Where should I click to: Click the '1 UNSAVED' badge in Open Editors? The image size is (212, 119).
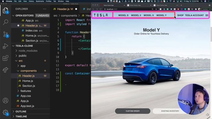[x=42, y=16]
